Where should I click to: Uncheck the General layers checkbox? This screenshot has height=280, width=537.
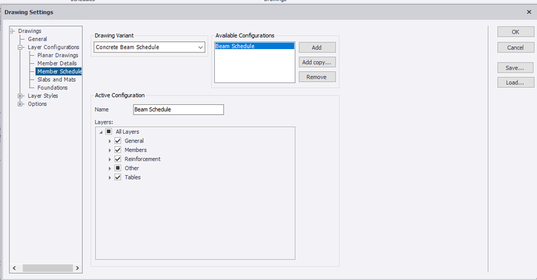pos(118,141)
